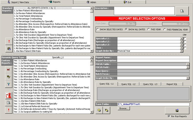193x120 pixels.
Task: Click the Standard Reports list scroll-down arrow
Action: [x=92, y=51]
